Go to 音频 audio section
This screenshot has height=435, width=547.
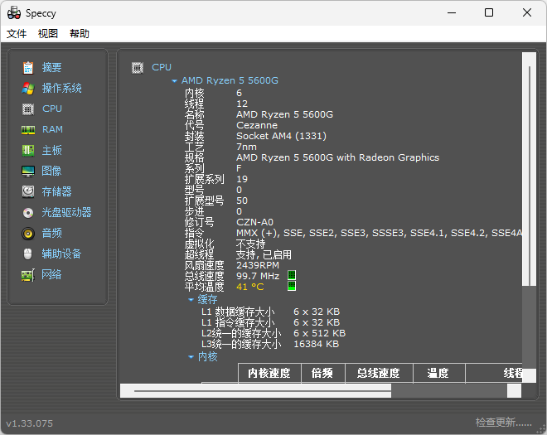point(52,233)
